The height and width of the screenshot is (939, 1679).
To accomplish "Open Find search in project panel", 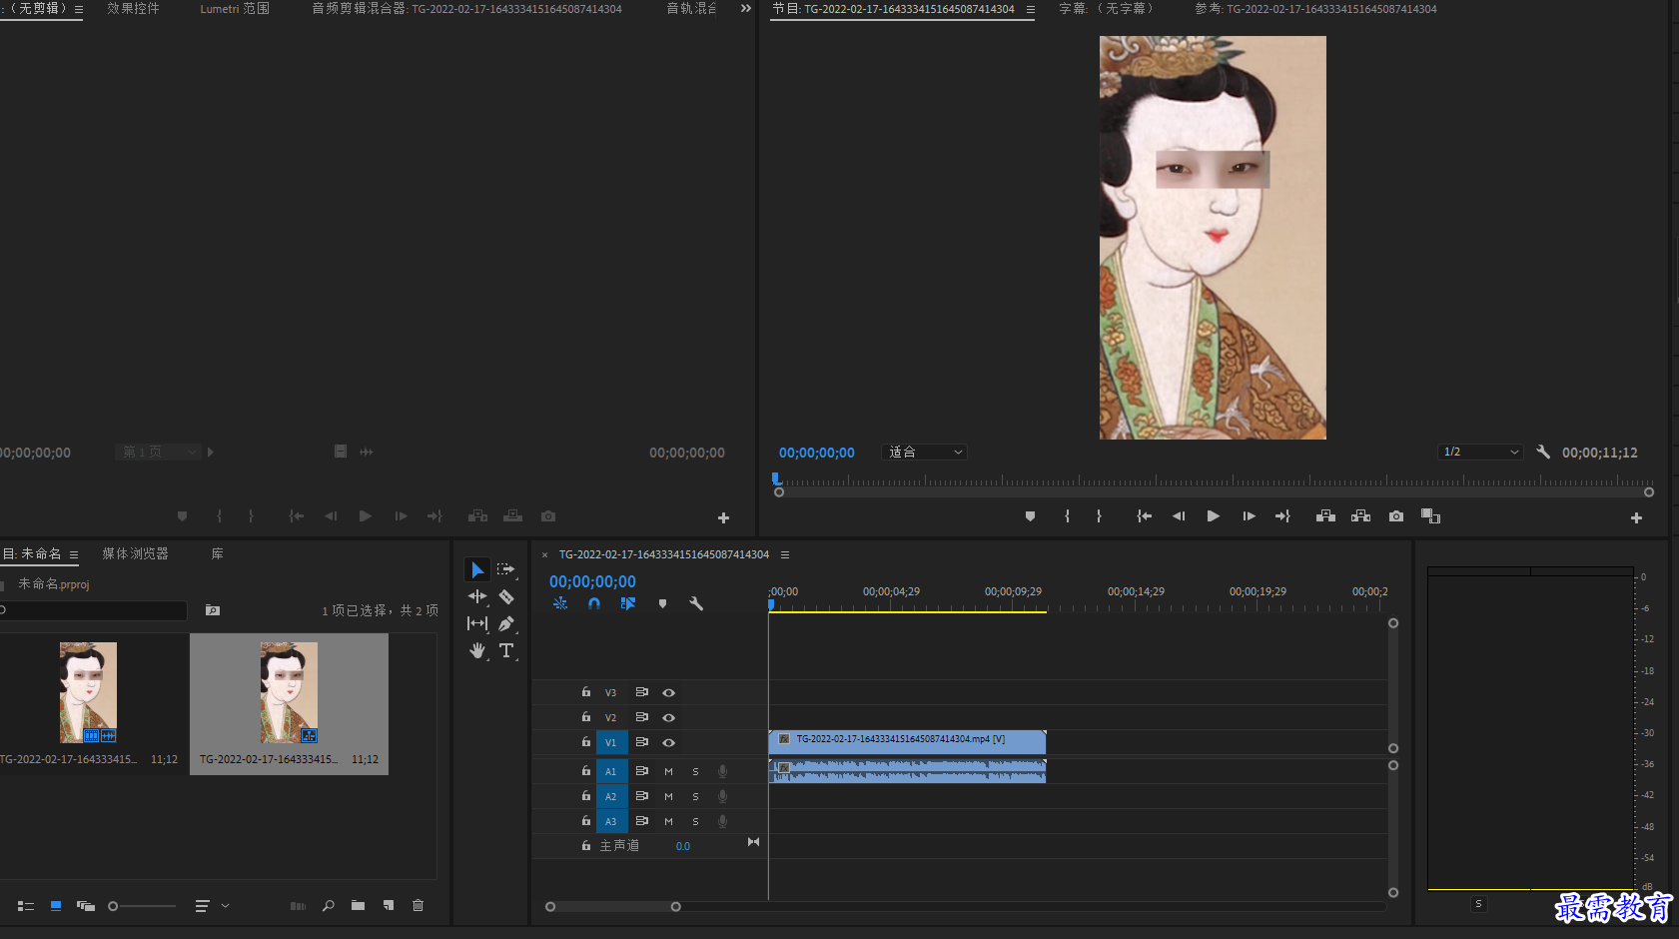I will pyautogui.click(x=328, y=906).
